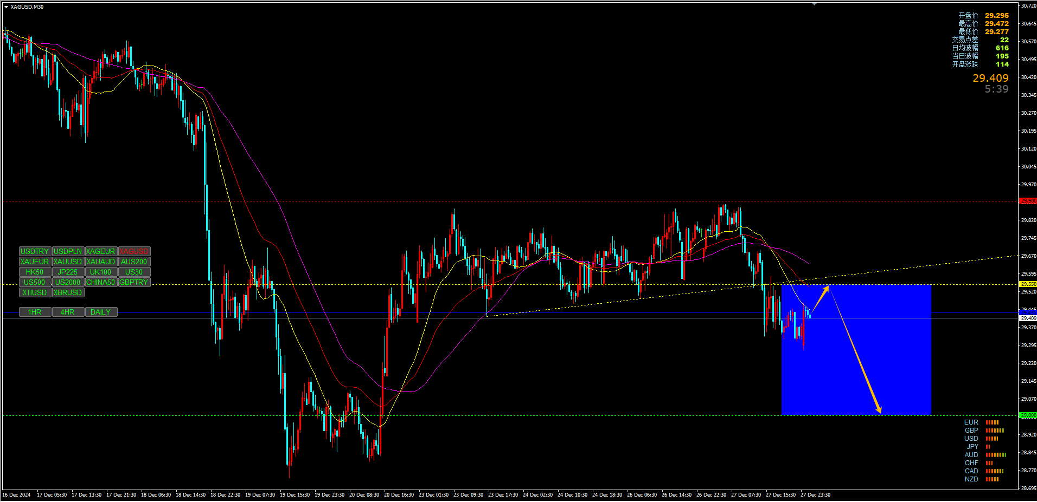Select the US500 symbol button
Viewport: 1037px width, 502px height.
(x=35, y=282)
